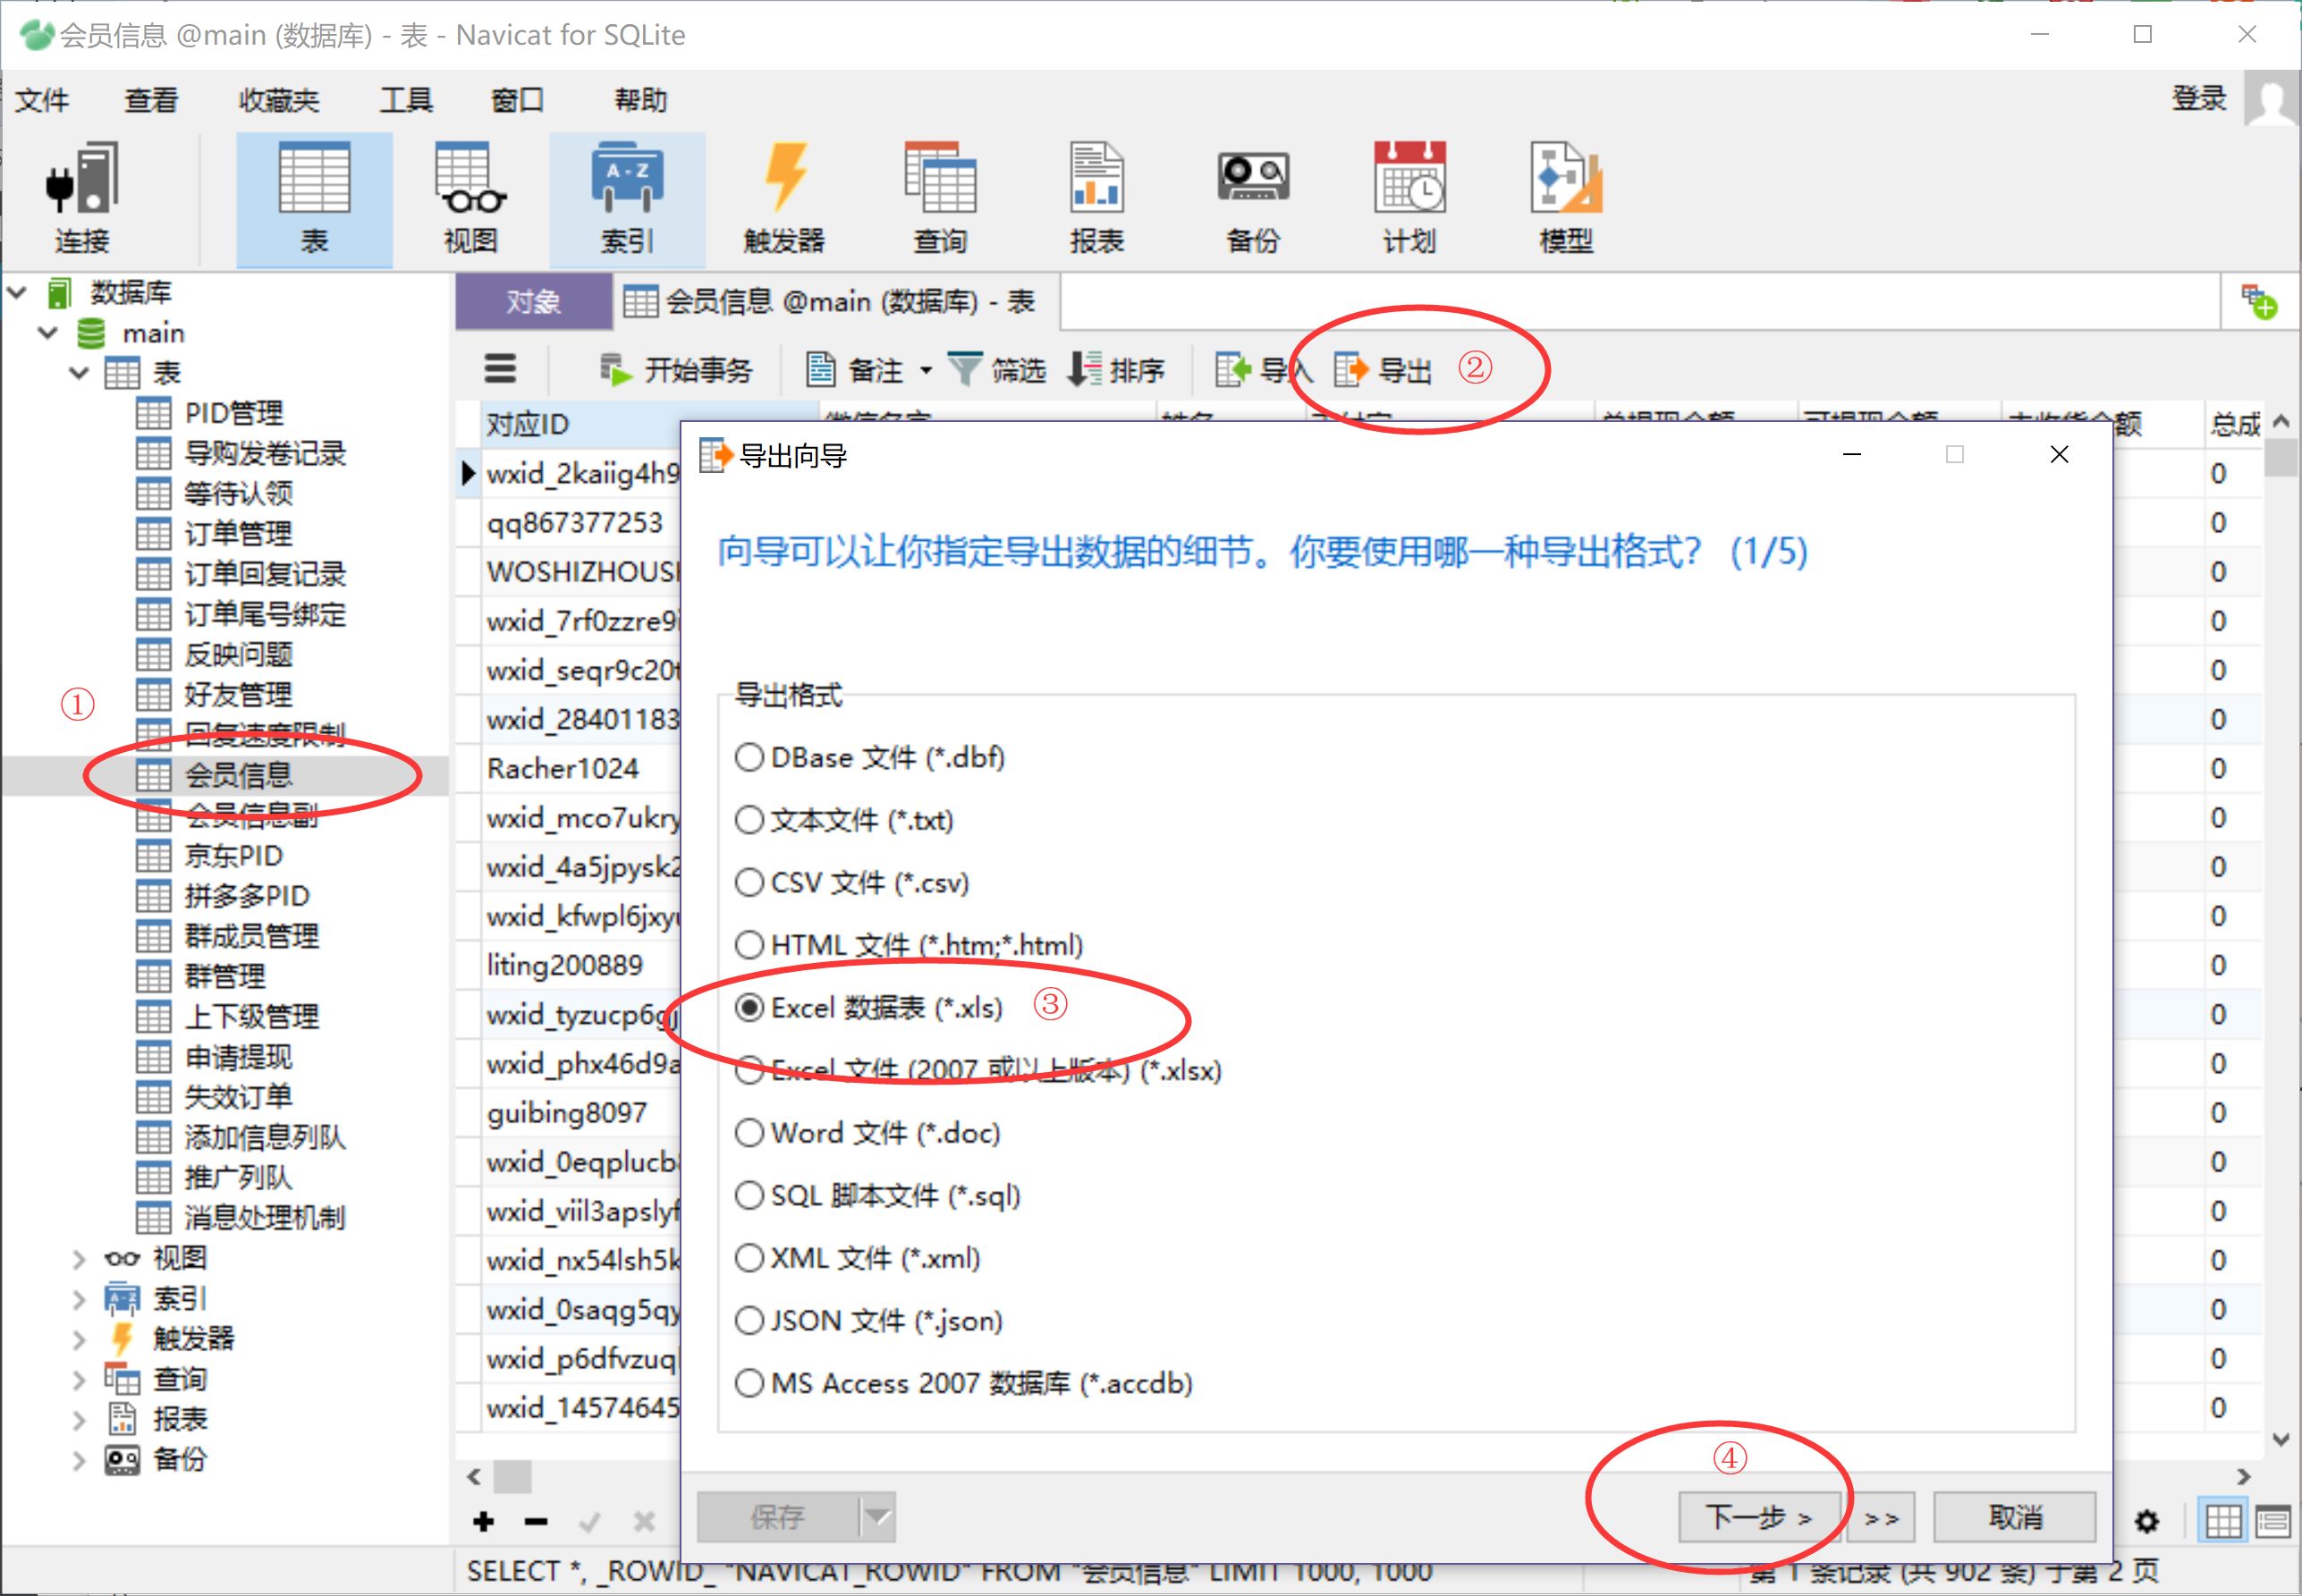The image size is (2302, 1596).
Task: Click the new tab icon at top right
Action: click(x=2258, y=301)
